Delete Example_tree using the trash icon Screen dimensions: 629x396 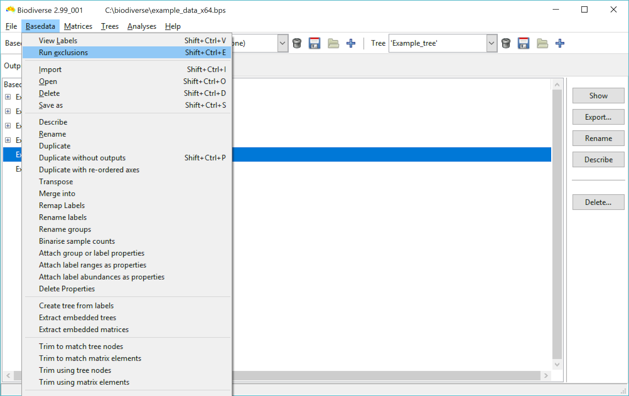[x=506, y=43]
